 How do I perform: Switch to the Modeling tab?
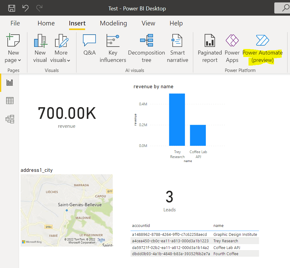113,23
